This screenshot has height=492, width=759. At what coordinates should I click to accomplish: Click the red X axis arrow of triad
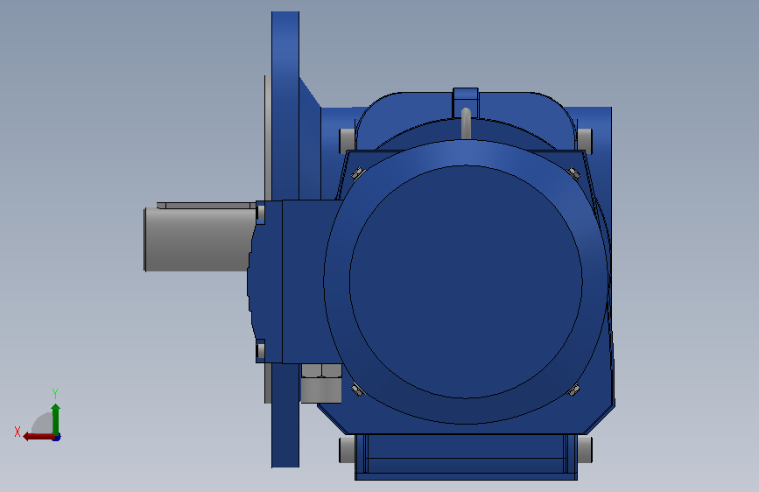pos(39,436)
